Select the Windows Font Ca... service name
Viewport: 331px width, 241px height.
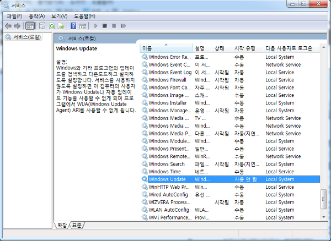tap(169, 87)
